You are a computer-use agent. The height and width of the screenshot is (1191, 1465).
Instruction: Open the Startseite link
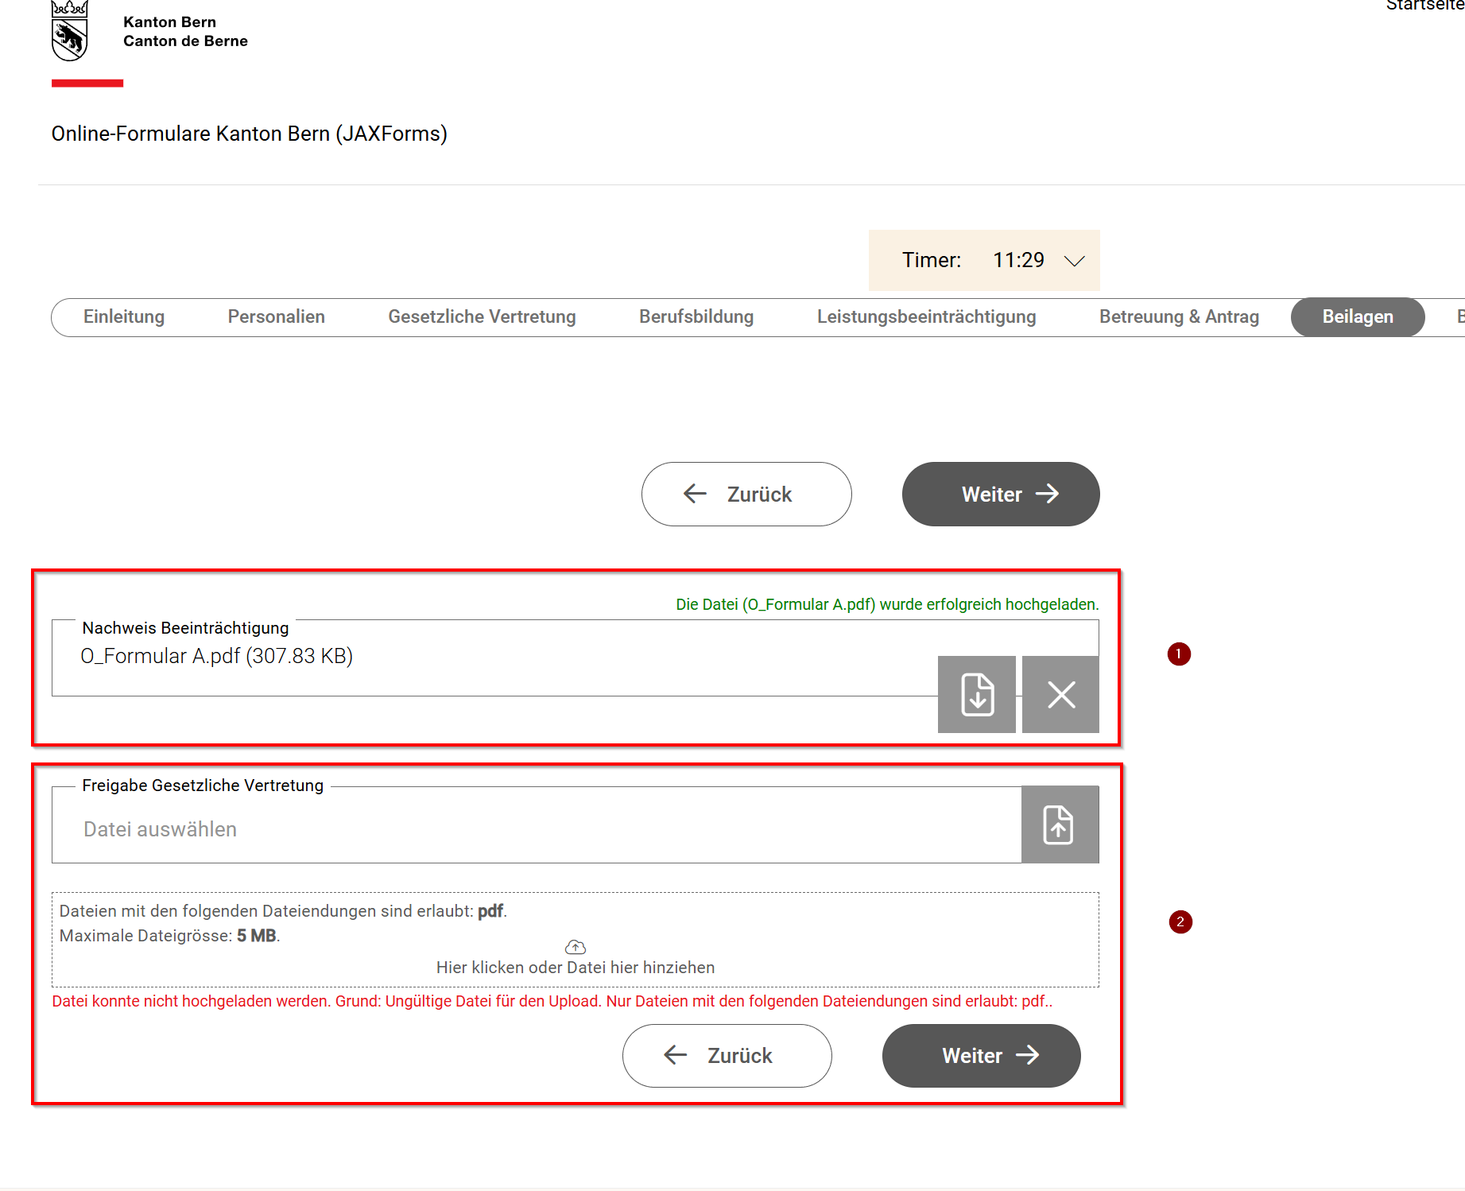tap(1424, 6)
